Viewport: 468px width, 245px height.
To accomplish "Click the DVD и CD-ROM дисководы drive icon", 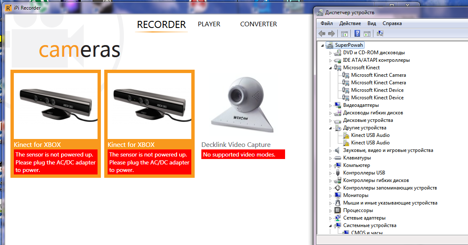I will pyautogui.click(x=338, y=53).
